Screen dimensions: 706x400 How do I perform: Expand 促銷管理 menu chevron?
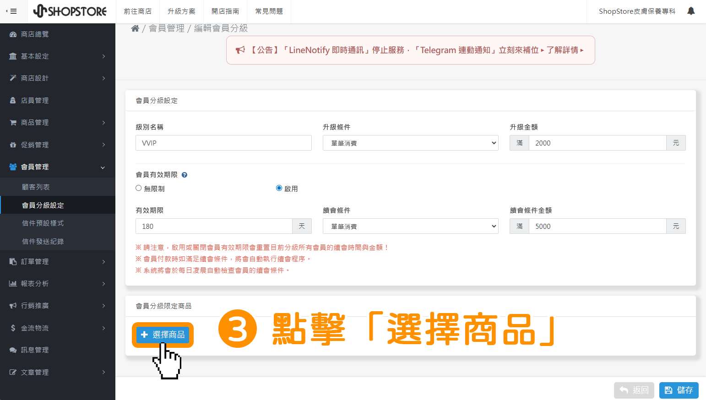click(x=103, y=145)
